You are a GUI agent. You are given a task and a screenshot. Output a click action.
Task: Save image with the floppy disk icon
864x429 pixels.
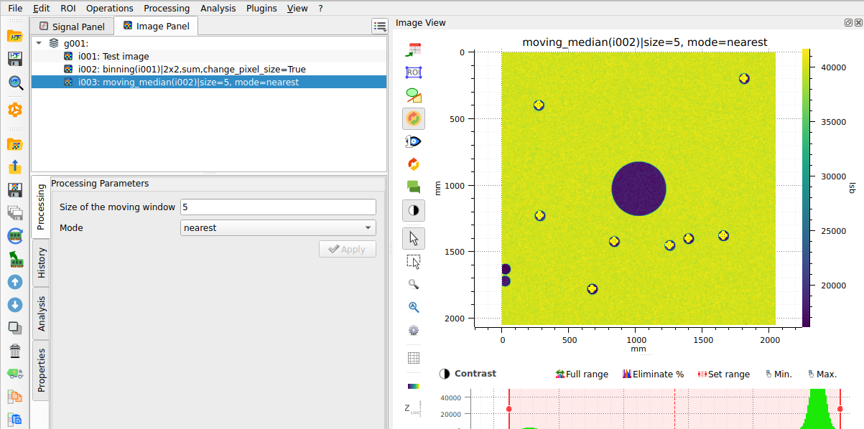(x=15, y=190)
